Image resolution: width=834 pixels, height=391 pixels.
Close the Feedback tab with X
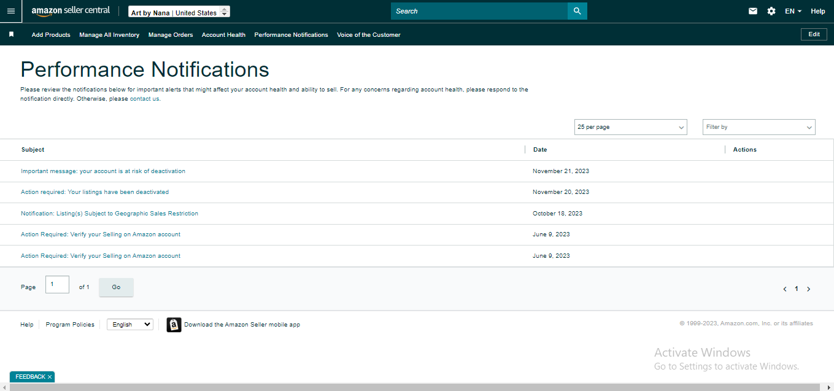click(50, 377)
